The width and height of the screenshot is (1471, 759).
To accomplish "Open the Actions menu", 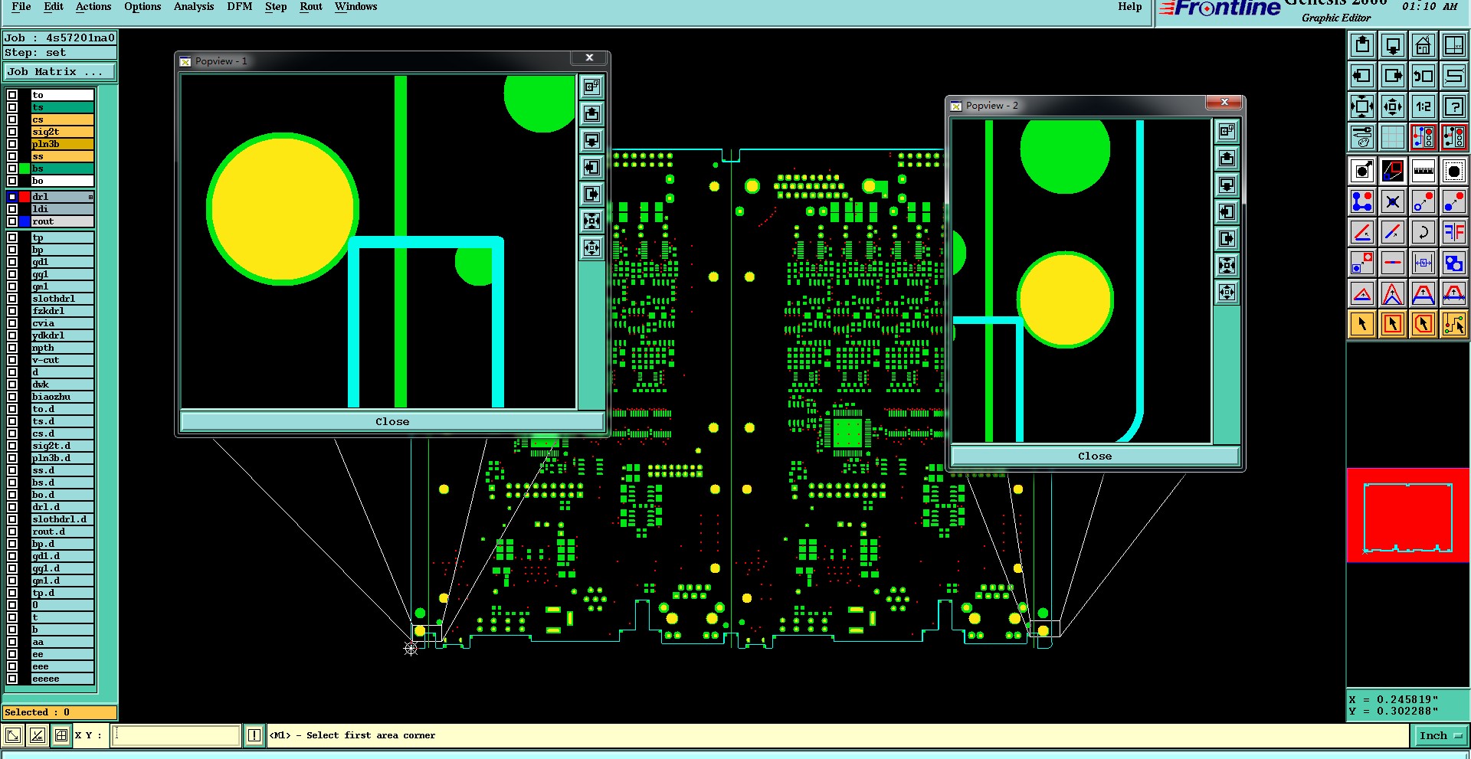I will click(93, 7).
